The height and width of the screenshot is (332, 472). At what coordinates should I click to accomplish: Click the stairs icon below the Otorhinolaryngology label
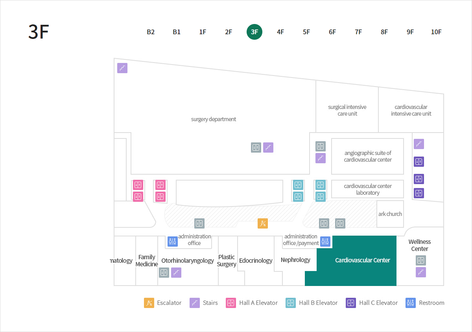[x=176, y=272]
